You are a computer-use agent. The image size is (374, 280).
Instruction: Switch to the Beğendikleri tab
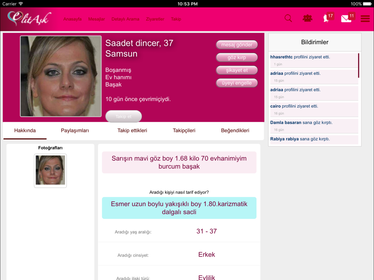(x=235, y=130)
